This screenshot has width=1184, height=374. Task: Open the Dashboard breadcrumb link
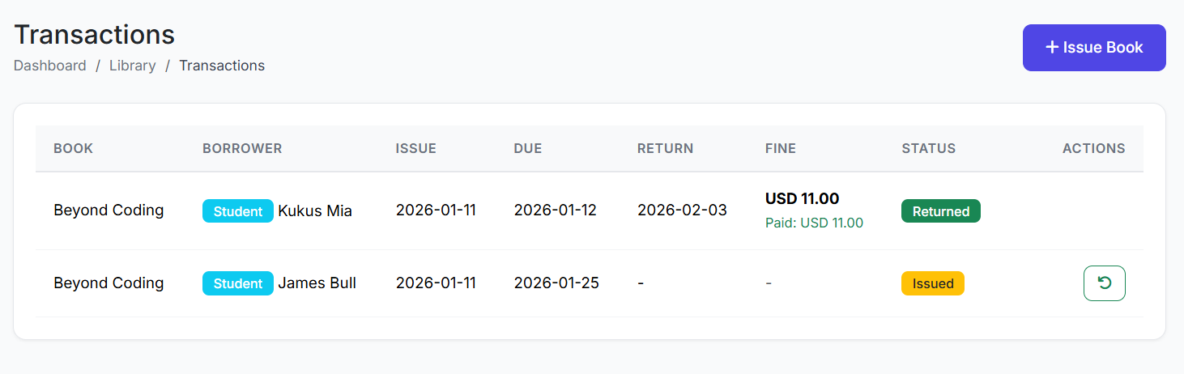(50, 66)
